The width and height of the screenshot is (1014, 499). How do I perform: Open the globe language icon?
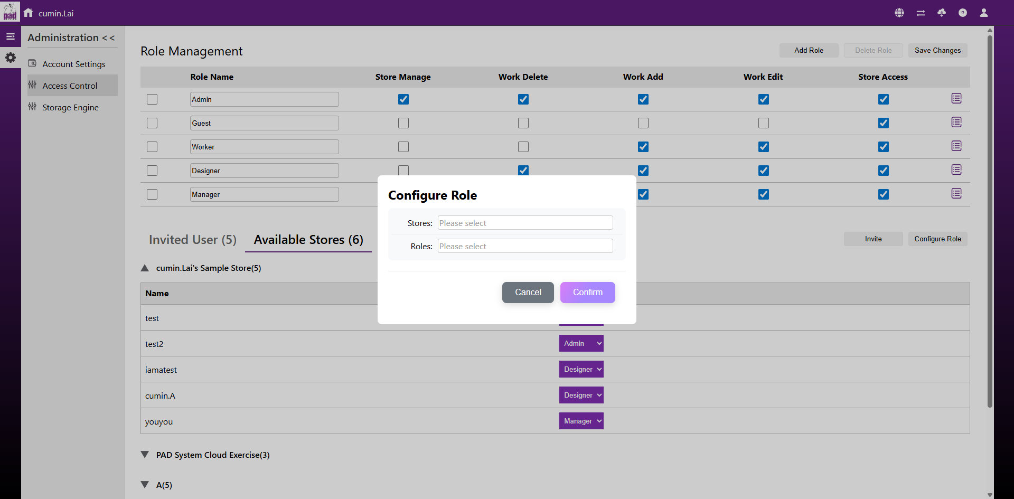coord(899,13)
